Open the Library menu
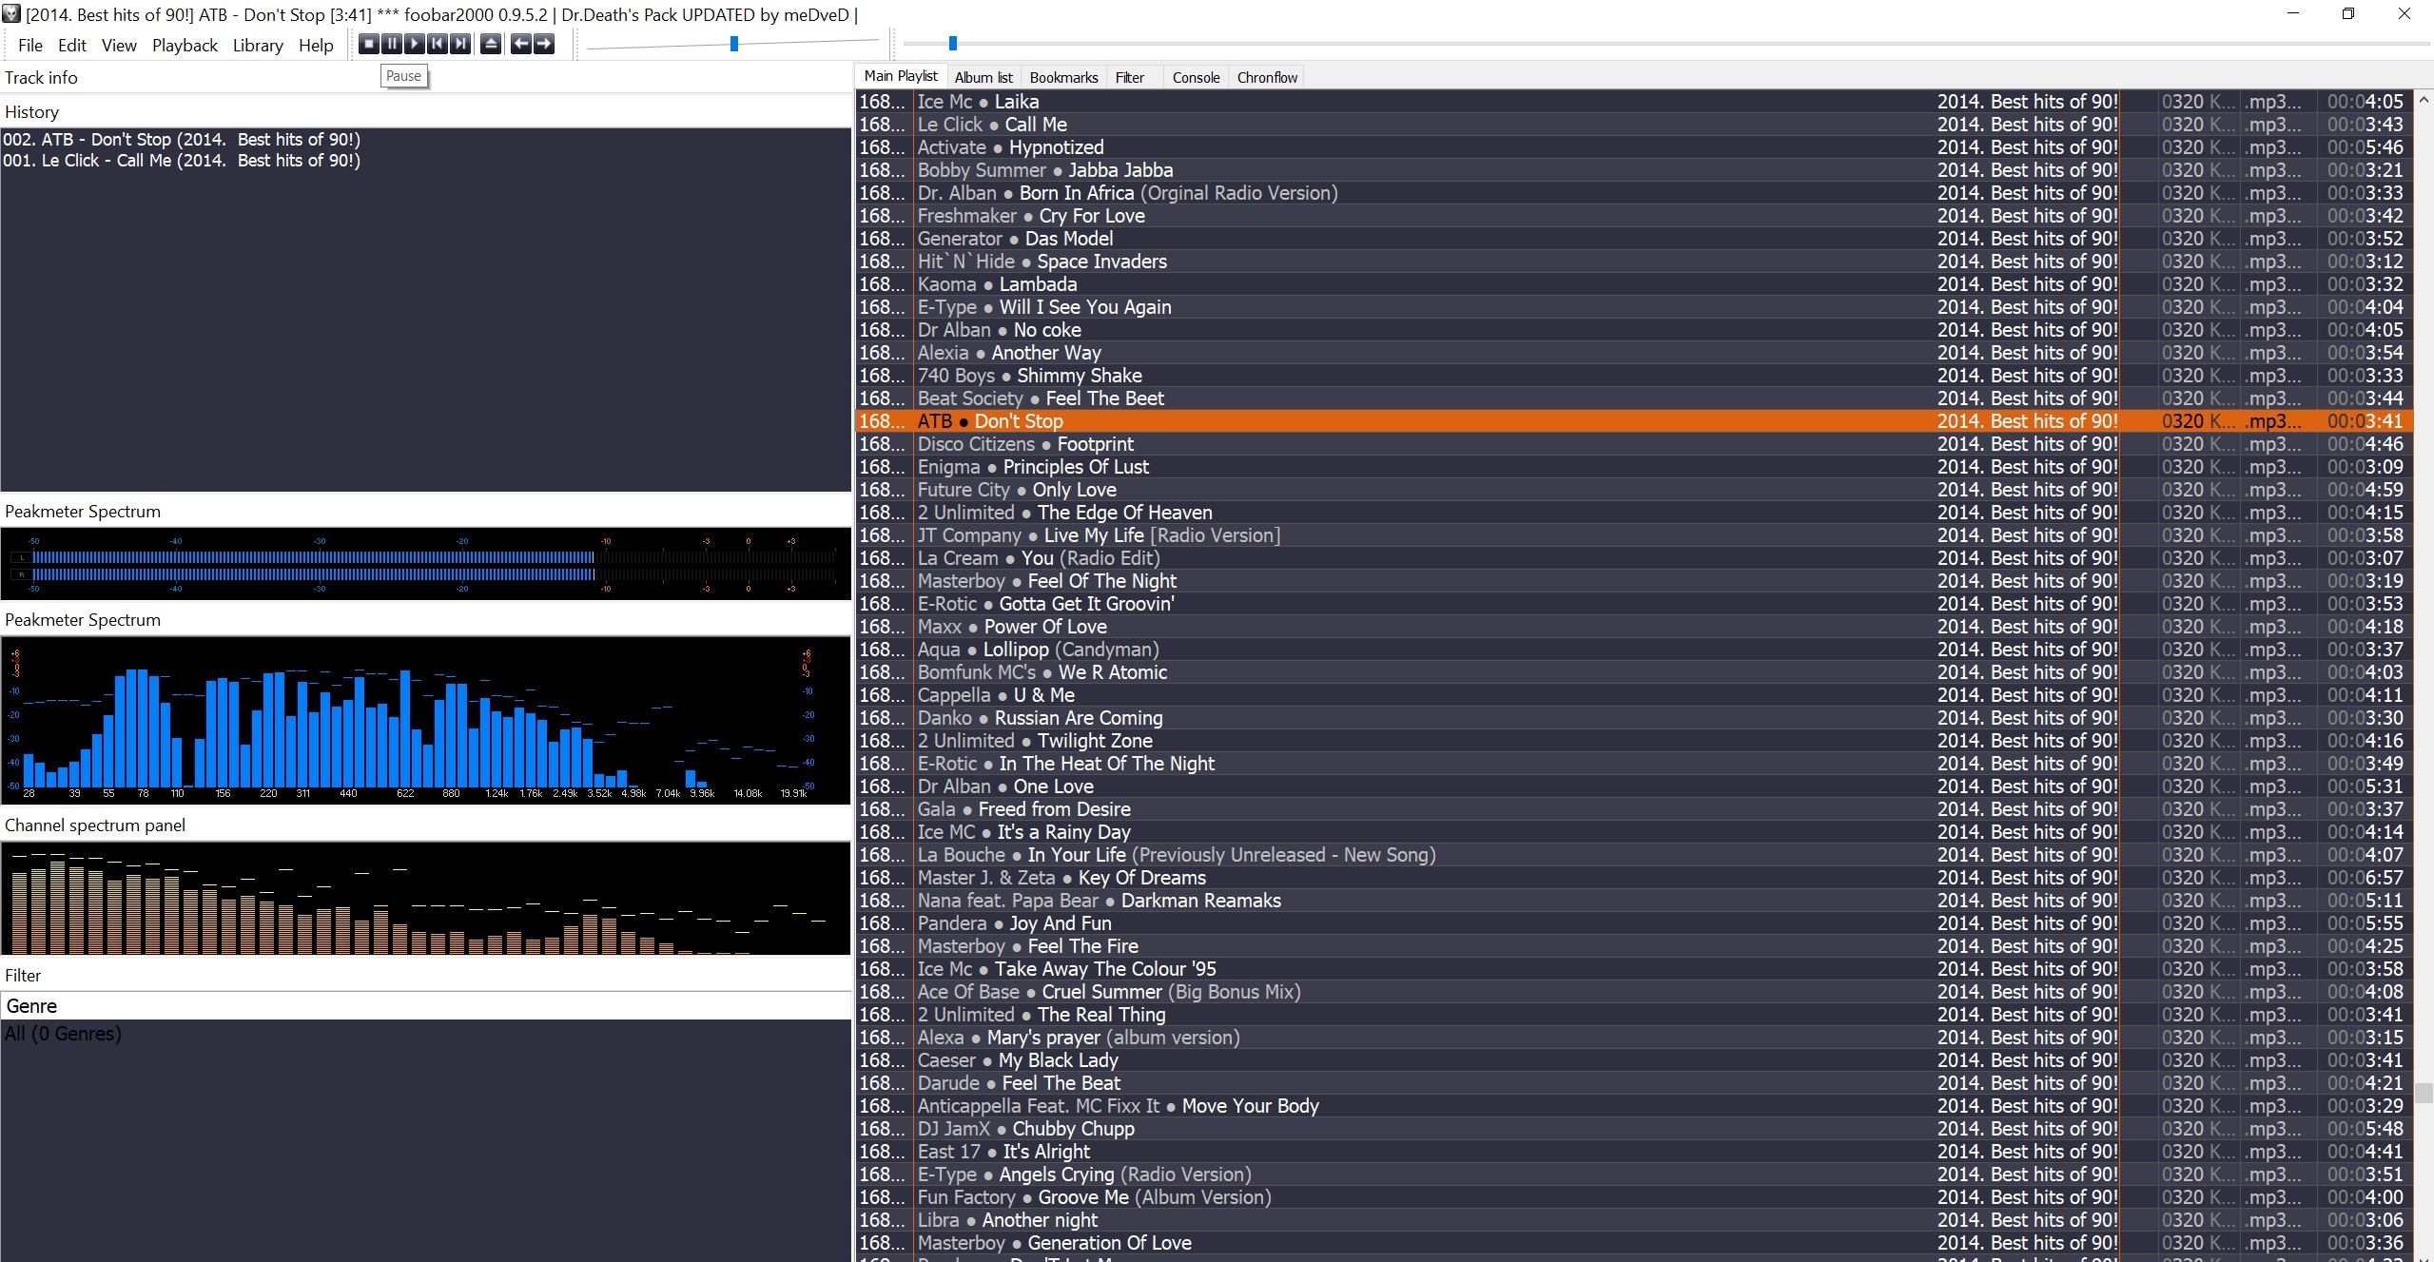Image resolution: width=2434 pixels, height=1262 pixels. [x=258, y=45]
